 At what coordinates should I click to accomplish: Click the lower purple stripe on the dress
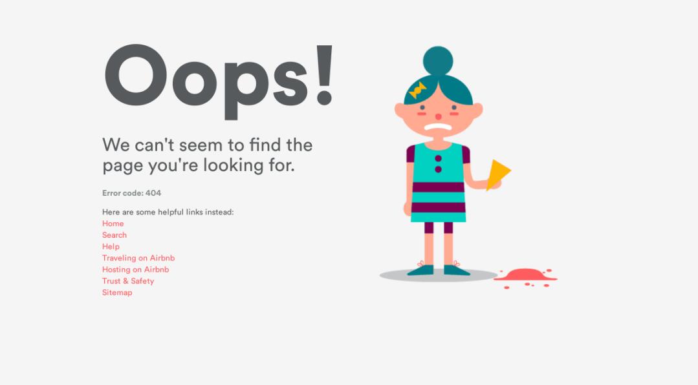tap(438, 207)
